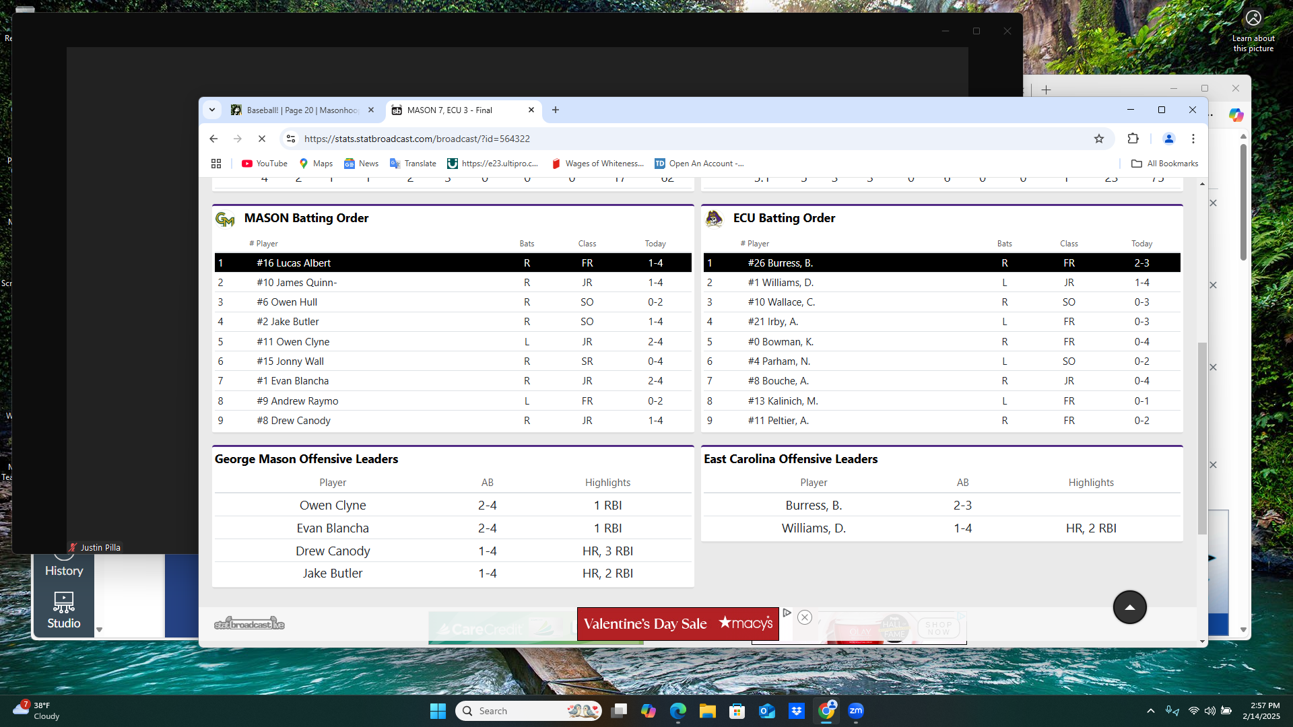Click Evan Blancha in Offensive Leaders
Screen dimensions: 1293x727
point(333,528)
